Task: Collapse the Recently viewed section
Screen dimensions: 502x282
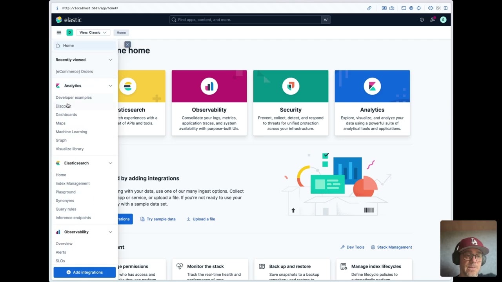Action: tap(110, 60)
